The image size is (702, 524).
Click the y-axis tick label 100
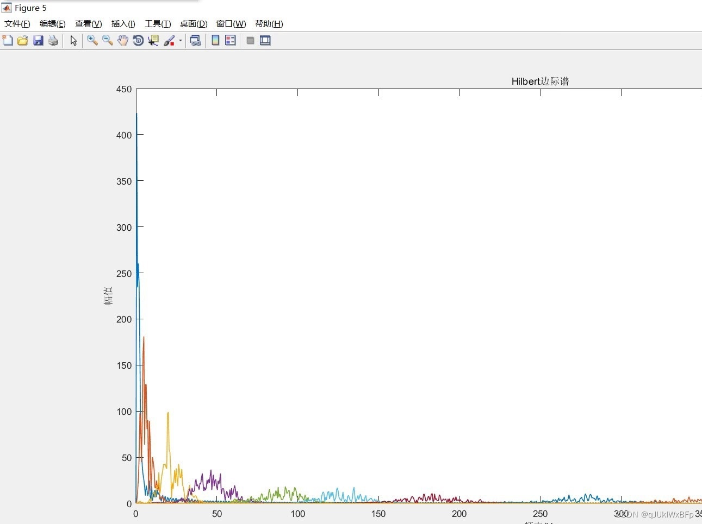click(x=124, y=412)
